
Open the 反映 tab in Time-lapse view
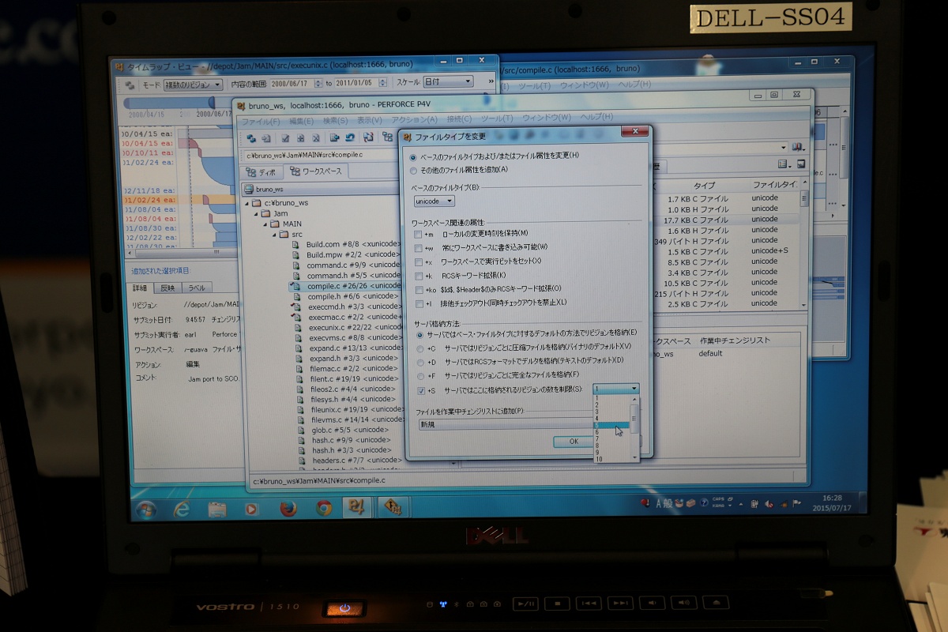pos(167,288)
